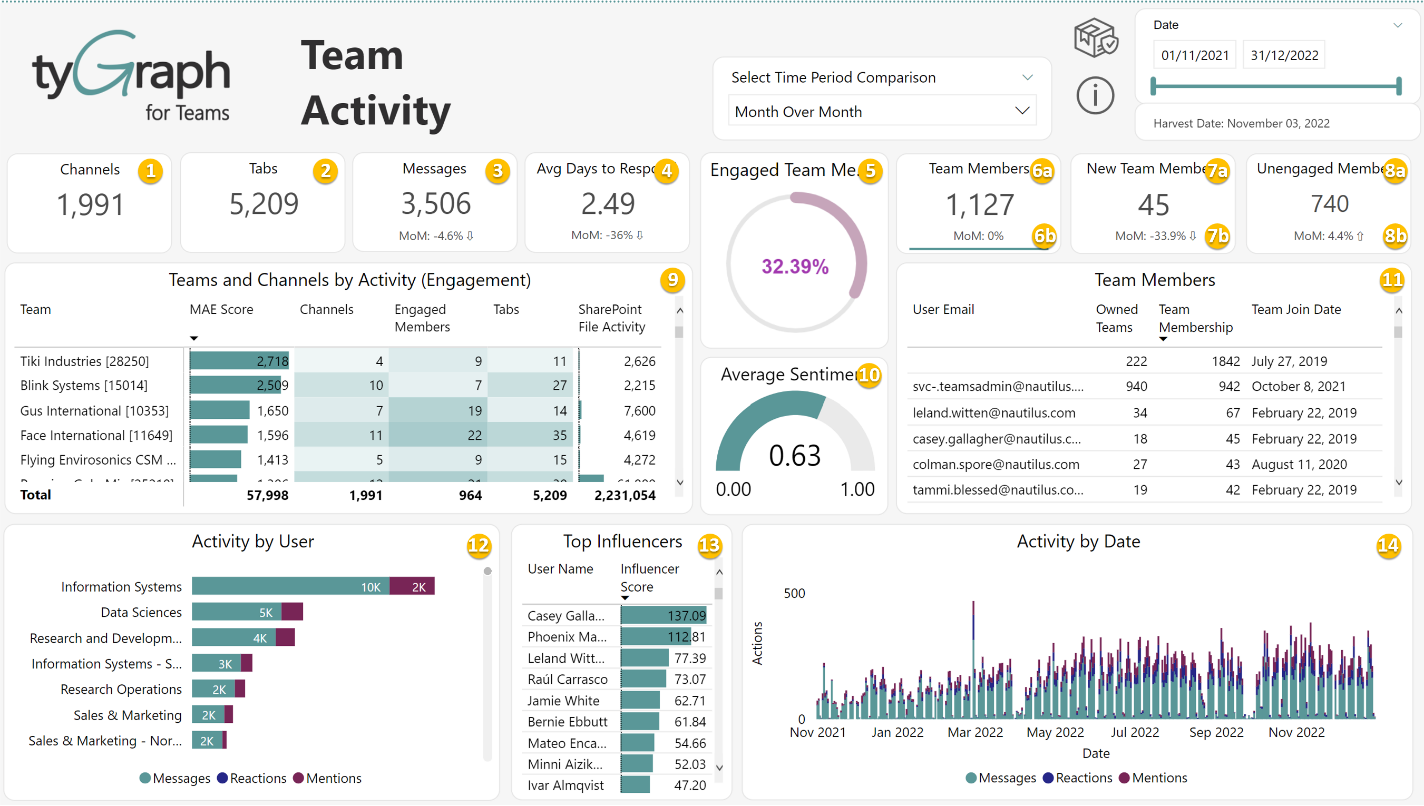Expand the Date slicer chevron
The width and height of the screenshot is (1424, 806).
click(1397, 25)
